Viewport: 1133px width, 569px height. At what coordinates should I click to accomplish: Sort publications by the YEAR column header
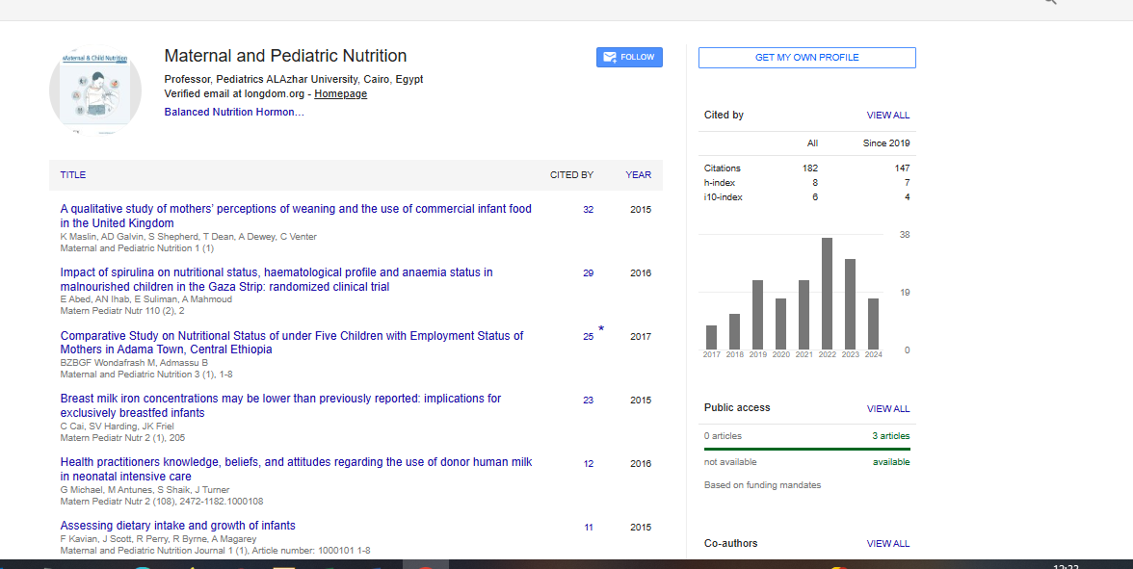coord(638,175)
